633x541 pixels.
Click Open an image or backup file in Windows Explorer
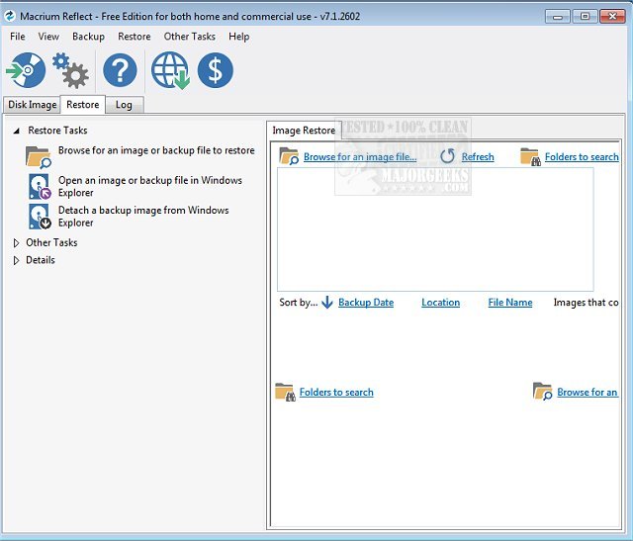(x=149, y=186)
